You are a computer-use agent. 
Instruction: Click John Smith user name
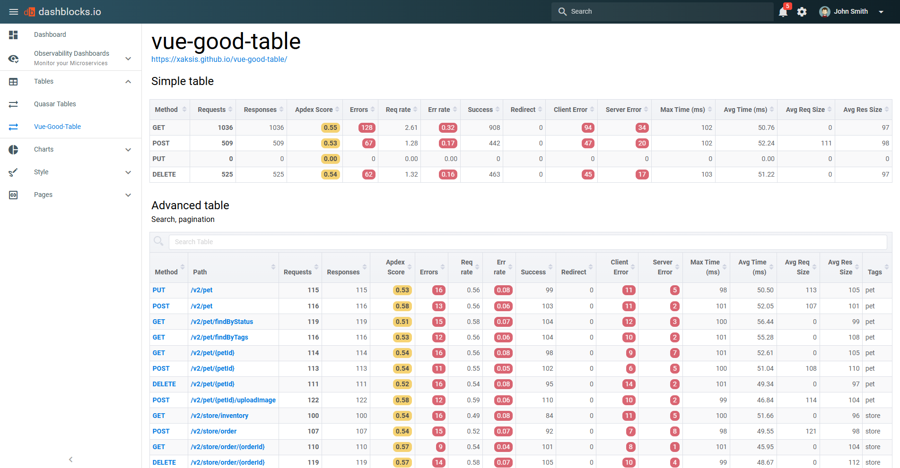[x=851, y=12]
